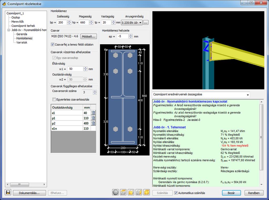Click the tree panel horizontal scrollbar
This screenshot has width=269, height=200.
(26, 184)
